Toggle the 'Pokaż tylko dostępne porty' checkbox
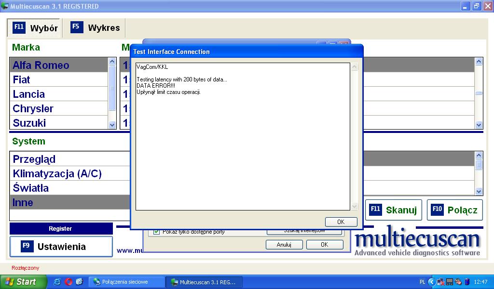 (x=156, y=232)
